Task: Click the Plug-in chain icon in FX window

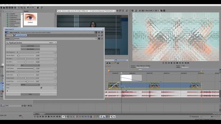Action: click(x=99, y=35)
